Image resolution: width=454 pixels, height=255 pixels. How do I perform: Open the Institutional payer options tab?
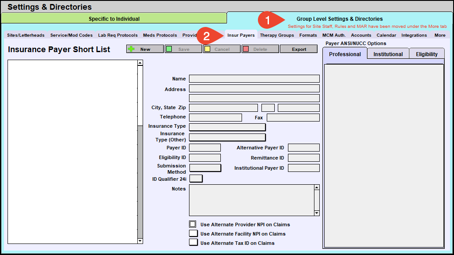pyautogui.click(x=388, y=54)
